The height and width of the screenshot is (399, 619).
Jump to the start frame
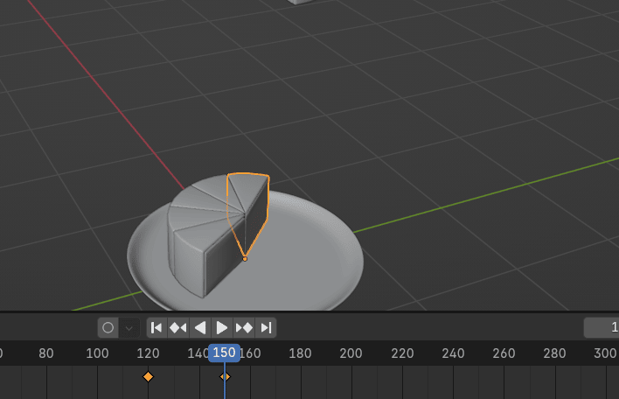point(156,327)
